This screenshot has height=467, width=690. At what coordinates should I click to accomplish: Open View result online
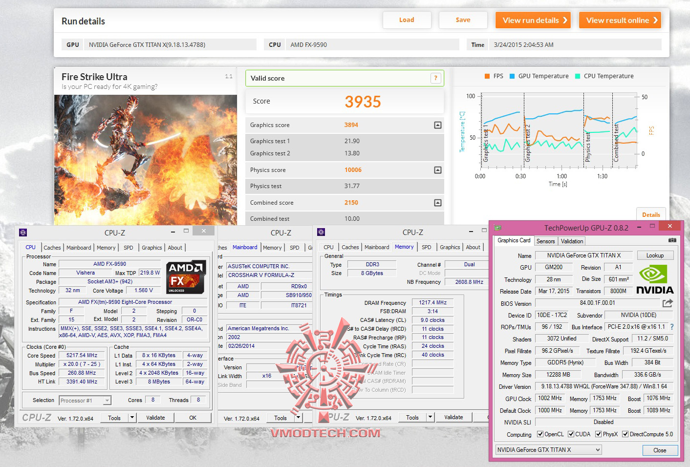(x=620, y=20)
